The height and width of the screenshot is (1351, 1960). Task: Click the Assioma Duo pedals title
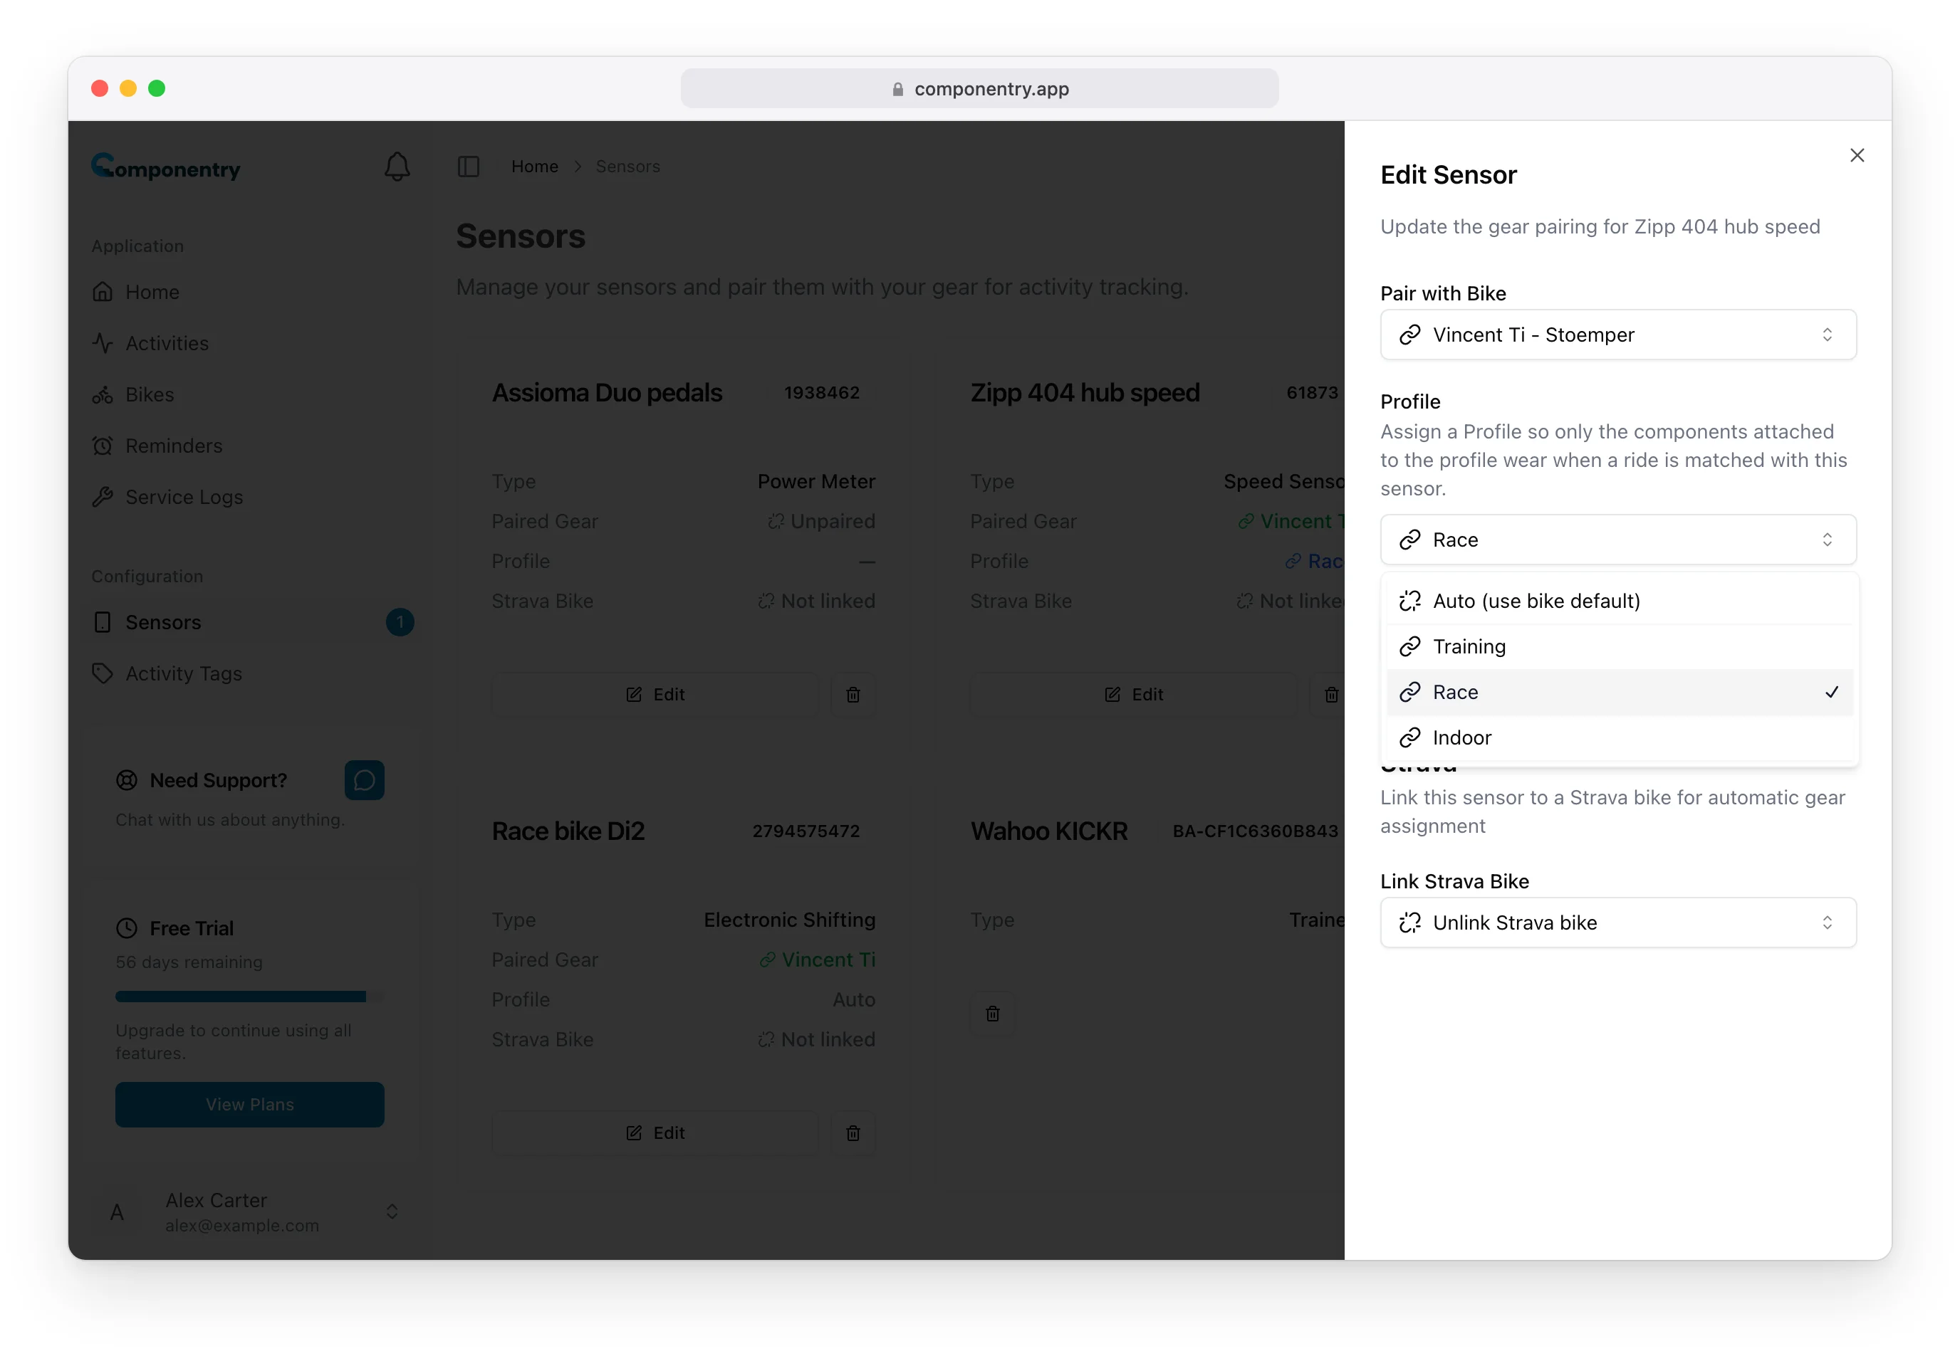(x=607, y=393)
